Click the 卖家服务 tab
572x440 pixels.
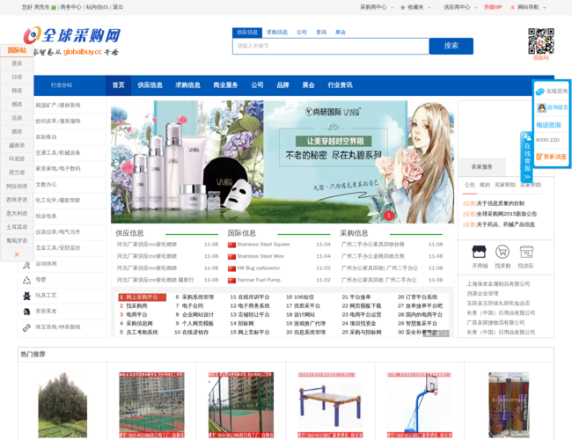click(481, 166)
